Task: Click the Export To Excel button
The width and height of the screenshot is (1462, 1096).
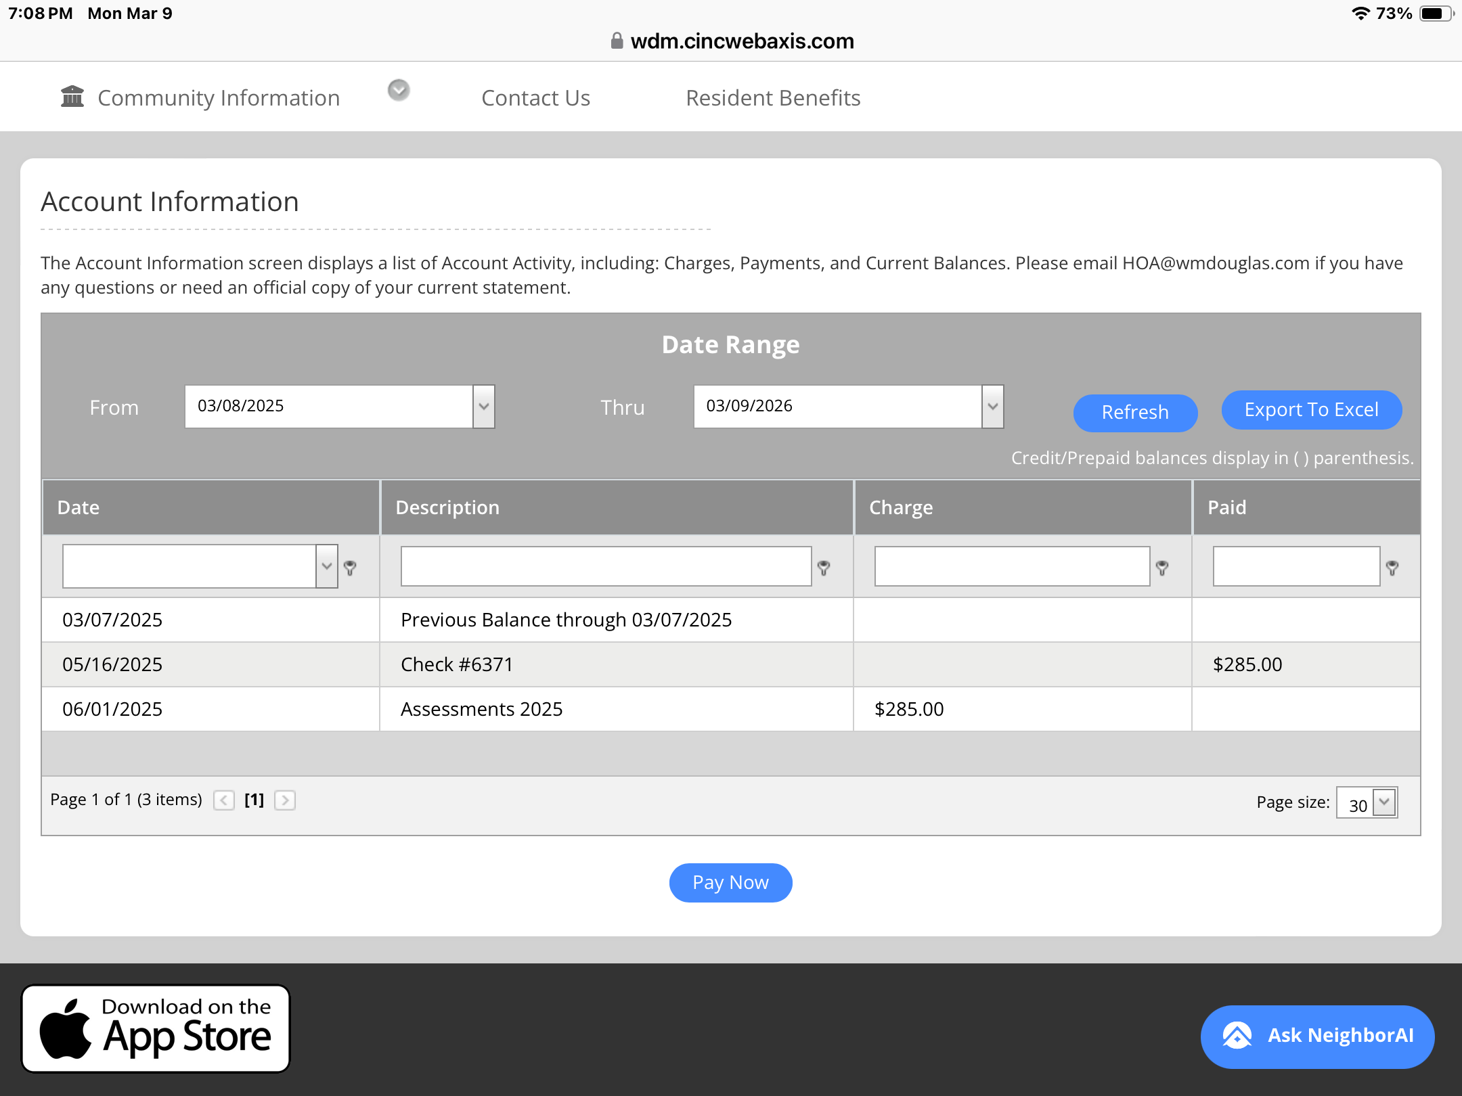Action: tap(1311, 409)
